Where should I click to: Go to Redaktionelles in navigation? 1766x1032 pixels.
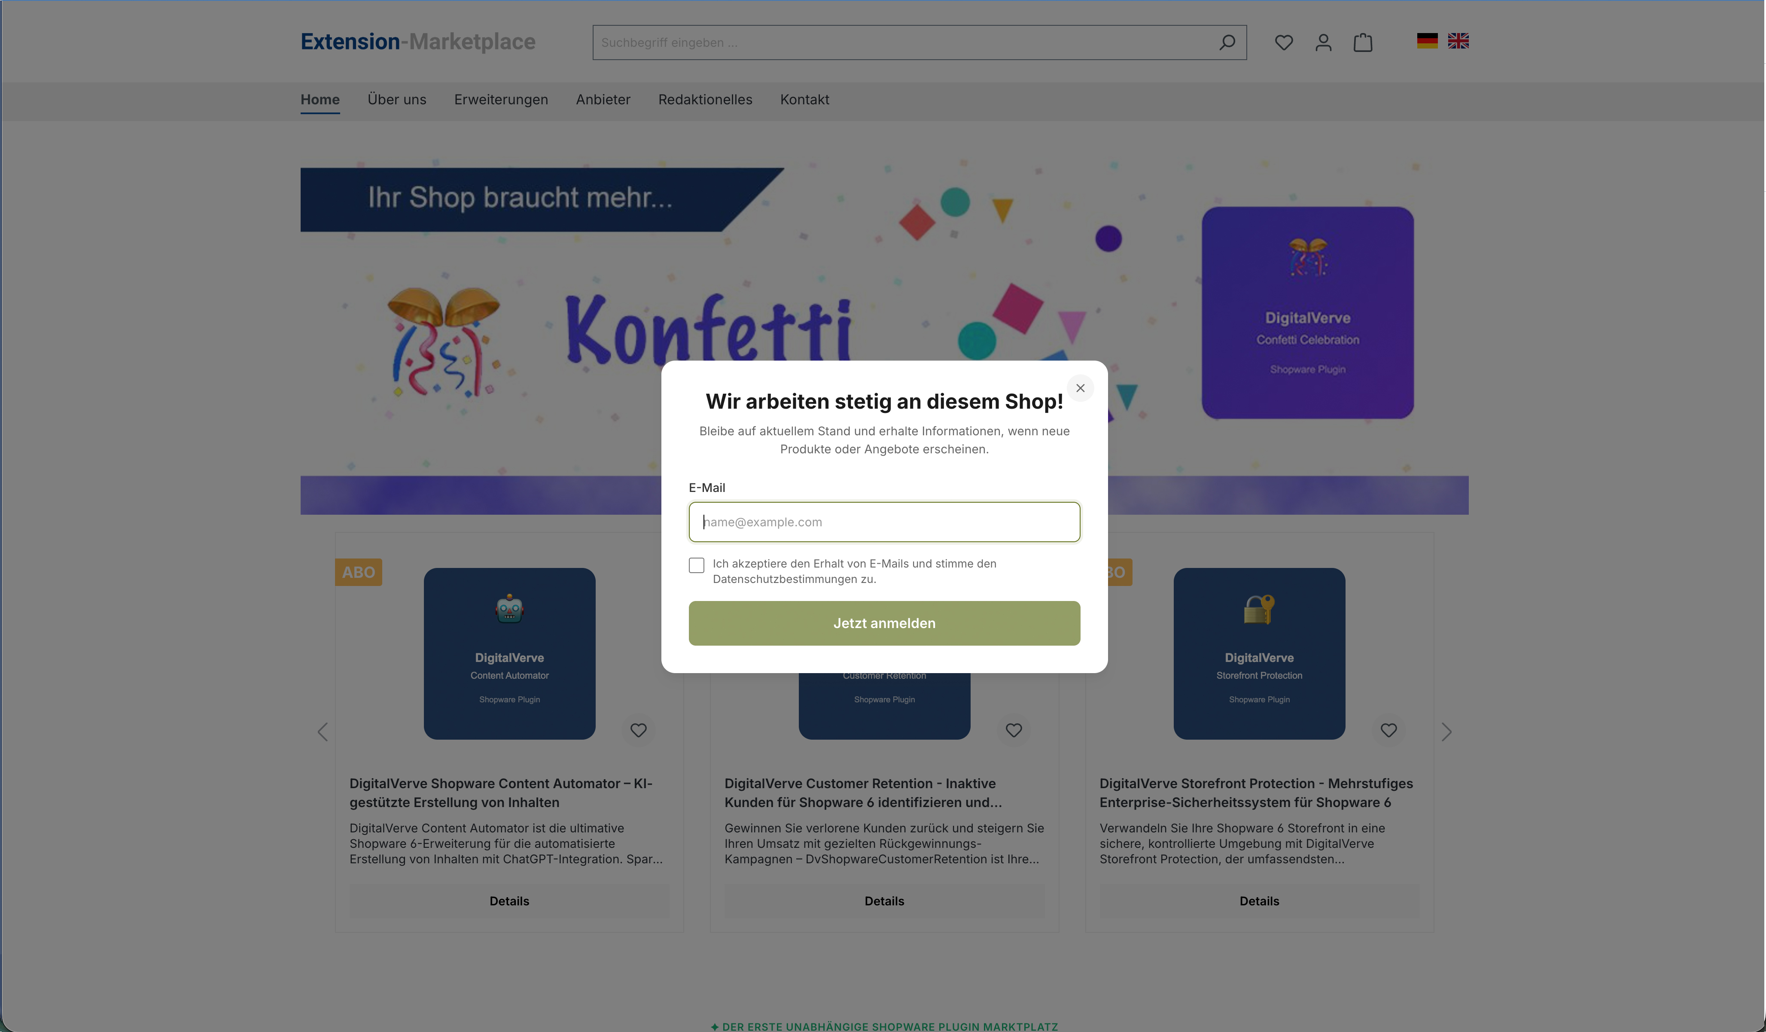(705, 100)
